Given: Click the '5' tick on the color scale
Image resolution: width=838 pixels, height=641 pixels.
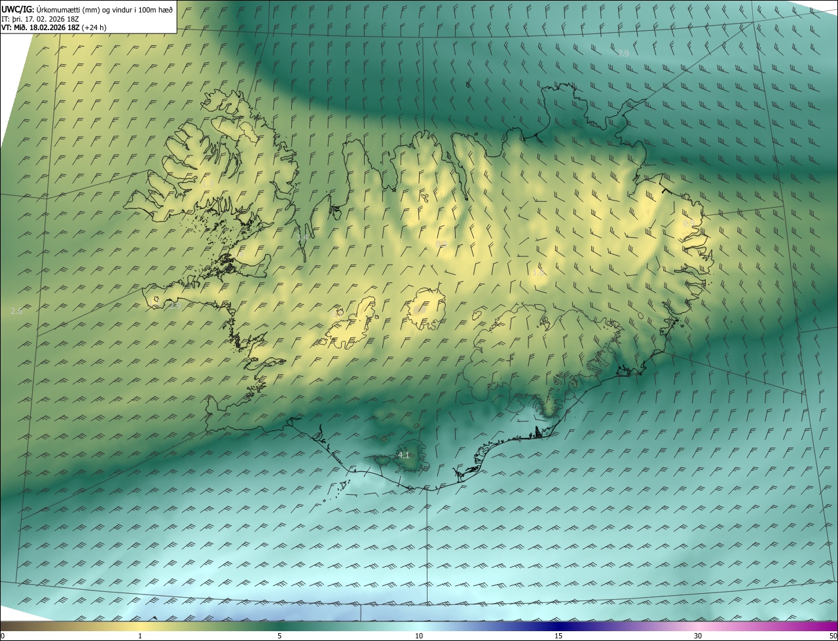Looking at the screenshot, I should pyautogui.click(x=280, y=636).
